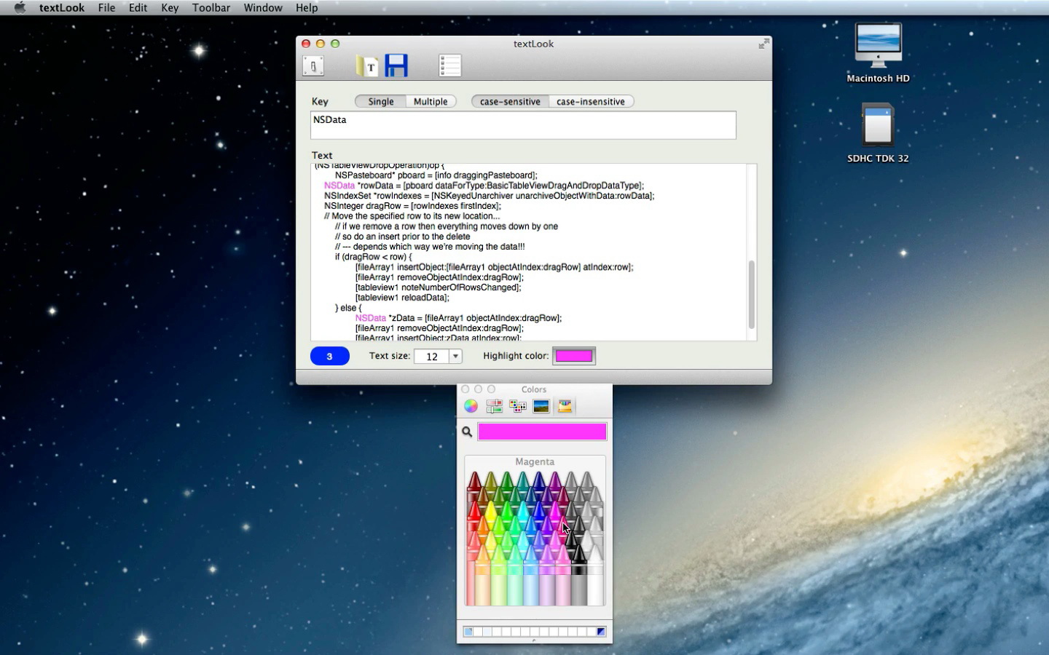This screenshot has width=1049, height=655.
Task: Click the Highlight color well
Action: [x=574, y=356]
